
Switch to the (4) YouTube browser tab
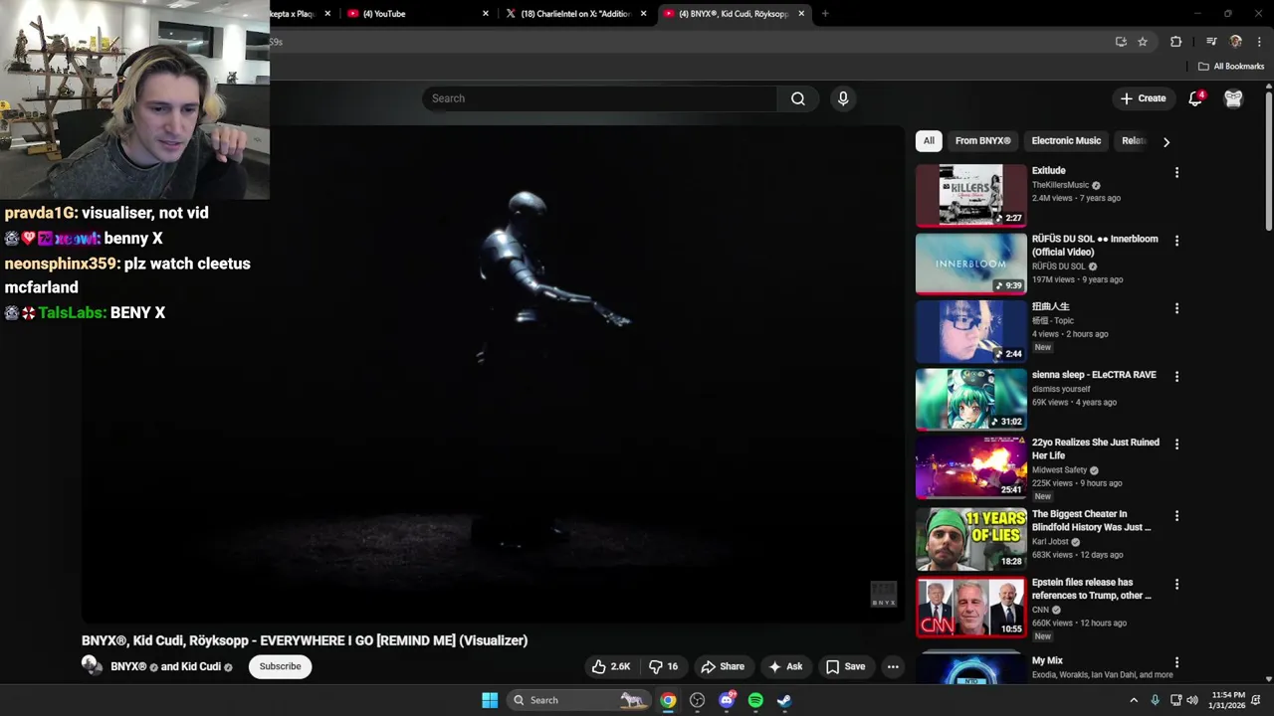(x=418, y=14)
